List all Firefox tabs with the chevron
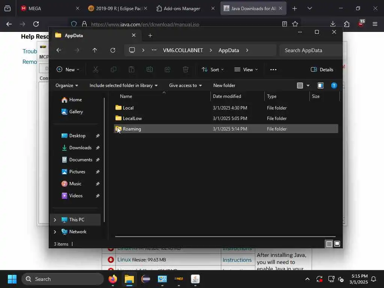 point(309,8)
